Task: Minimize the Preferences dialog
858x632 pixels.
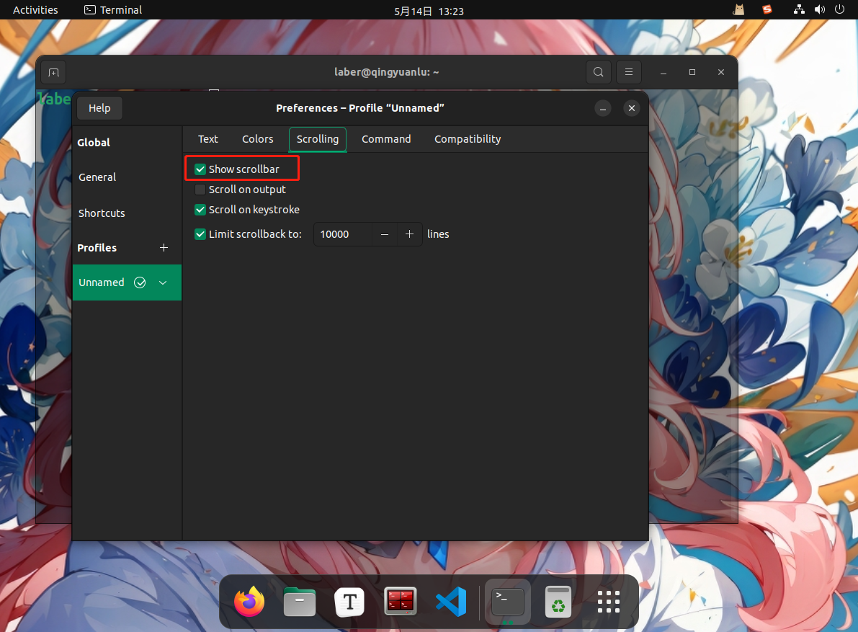Action: click(x=603, y=108)
